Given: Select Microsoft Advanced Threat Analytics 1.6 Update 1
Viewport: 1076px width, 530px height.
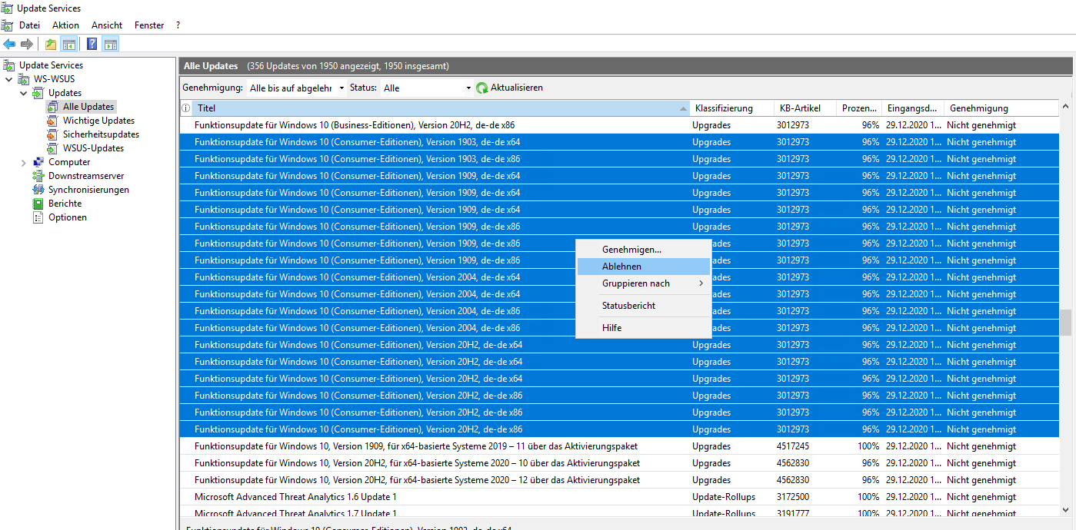Looking at the screenshot, I should (620, 497).
